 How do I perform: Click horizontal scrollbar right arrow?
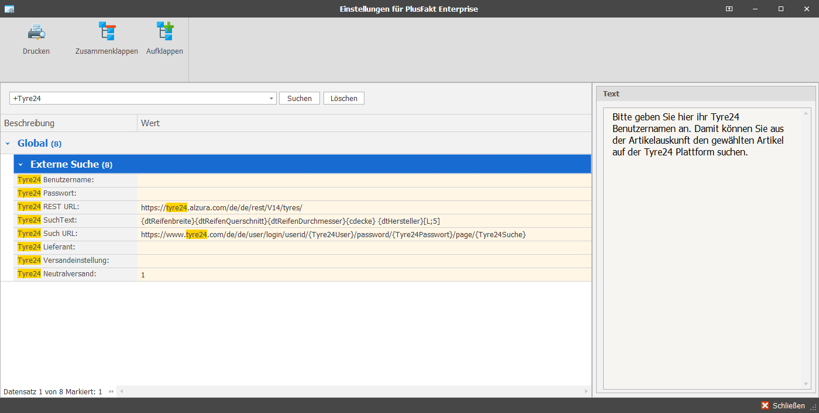coord(586,391)
